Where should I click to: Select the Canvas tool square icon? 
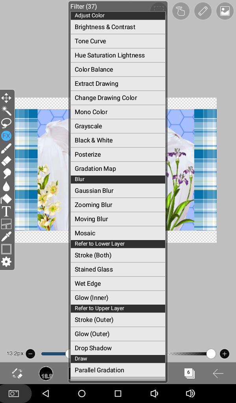point(6,249)
